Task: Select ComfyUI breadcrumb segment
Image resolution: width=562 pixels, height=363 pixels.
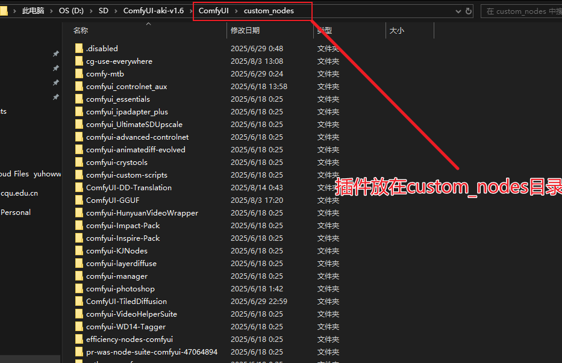Action: pyautogui.click(x=214, y=11)
